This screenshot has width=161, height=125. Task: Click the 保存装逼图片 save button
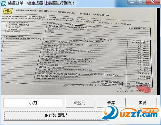click(56, 116)
